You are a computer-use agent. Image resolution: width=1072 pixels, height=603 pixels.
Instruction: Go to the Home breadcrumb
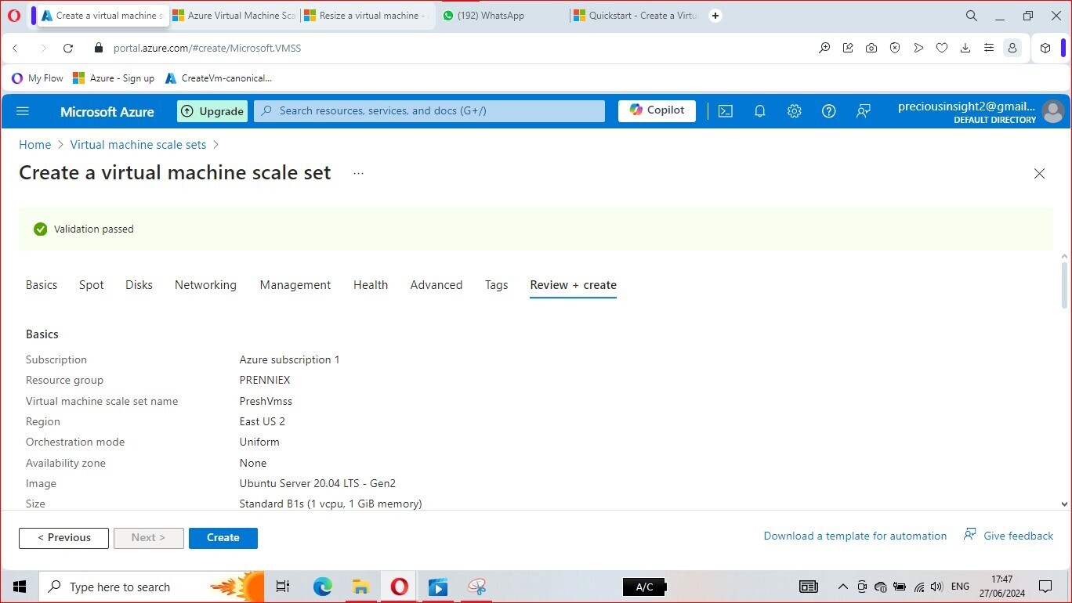(x=34, y=145)
